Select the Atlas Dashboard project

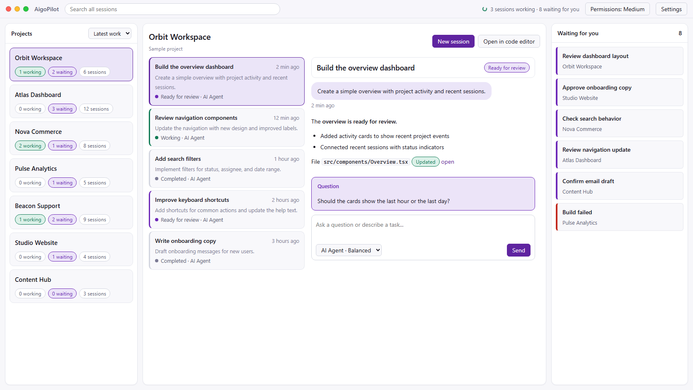pyautogui.click(x=71, y=101)
